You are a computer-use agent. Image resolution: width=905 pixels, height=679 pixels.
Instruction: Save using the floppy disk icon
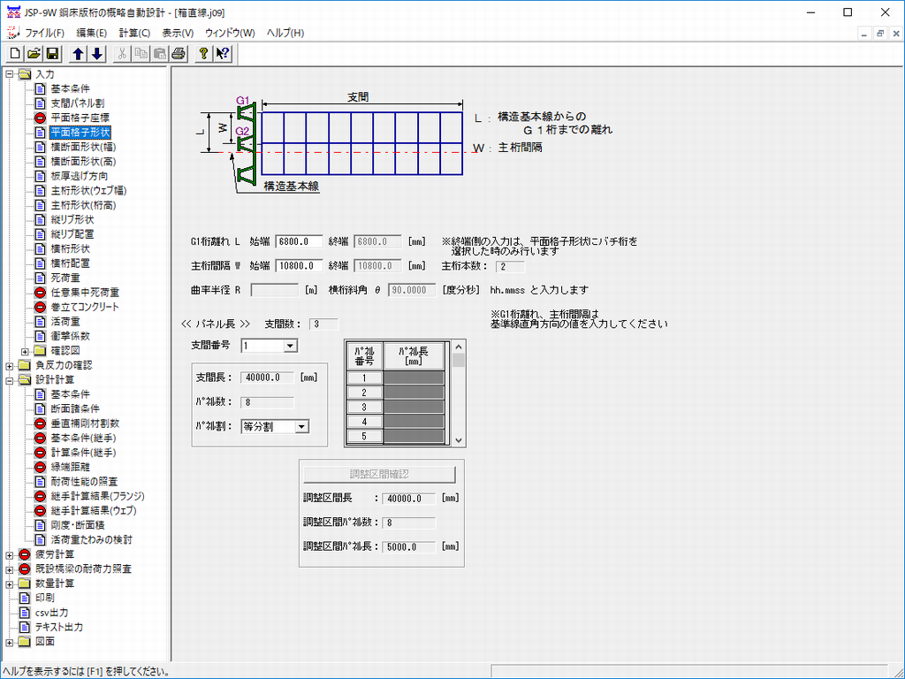click(52, 54)
